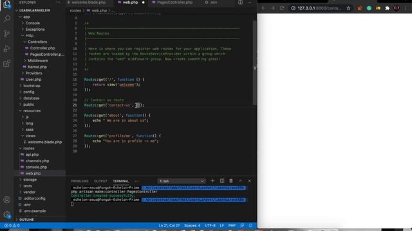Screen dimensions: 412x231
Task: Open the Source Control view
Action: click(7, 33)
